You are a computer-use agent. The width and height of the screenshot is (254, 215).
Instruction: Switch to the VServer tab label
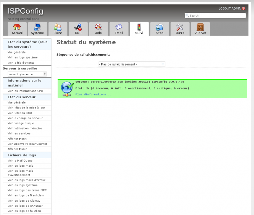click(200, 33)
